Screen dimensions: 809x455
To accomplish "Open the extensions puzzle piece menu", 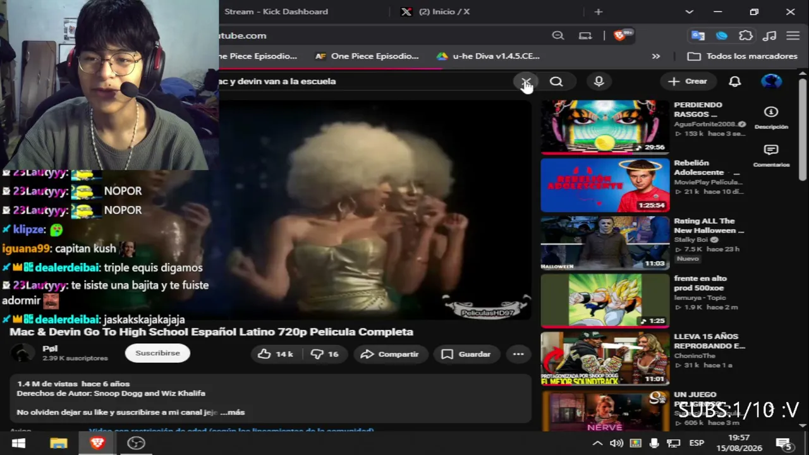I will click(x=746, y=36).
